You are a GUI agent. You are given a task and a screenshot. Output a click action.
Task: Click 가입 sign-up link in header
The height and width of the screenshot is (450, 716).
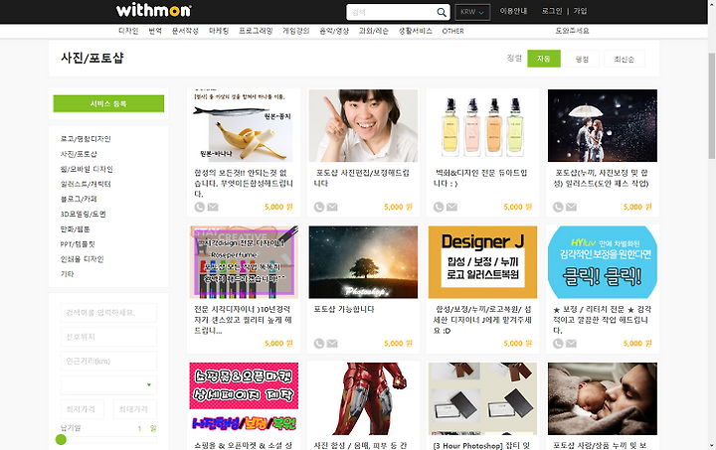(x=581, y=11)
